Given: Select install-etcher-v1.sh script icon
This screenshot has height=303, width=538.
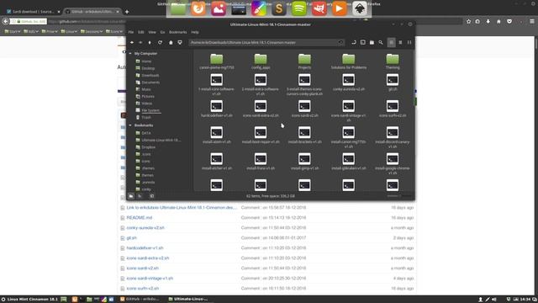Looking at the screenshot, I should [217, 159].
